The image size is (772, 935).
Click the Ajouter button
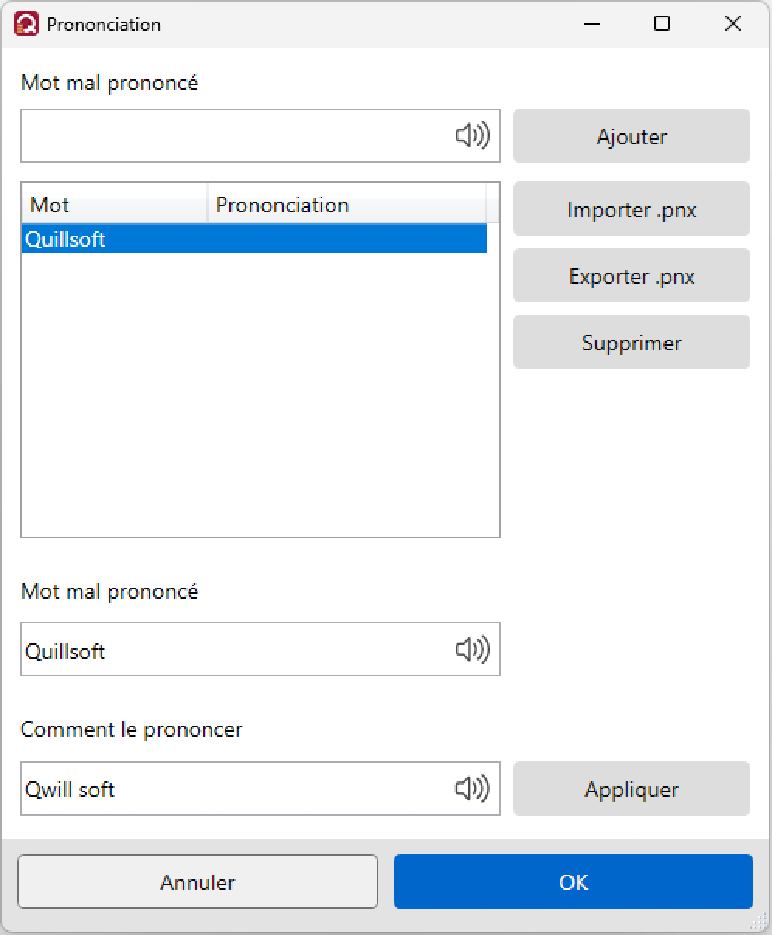coord(631,136)
